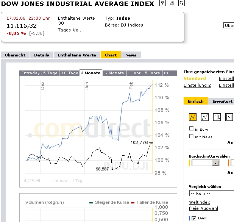
Task: Click the help question mark icon
Action: tap(162, 3)
